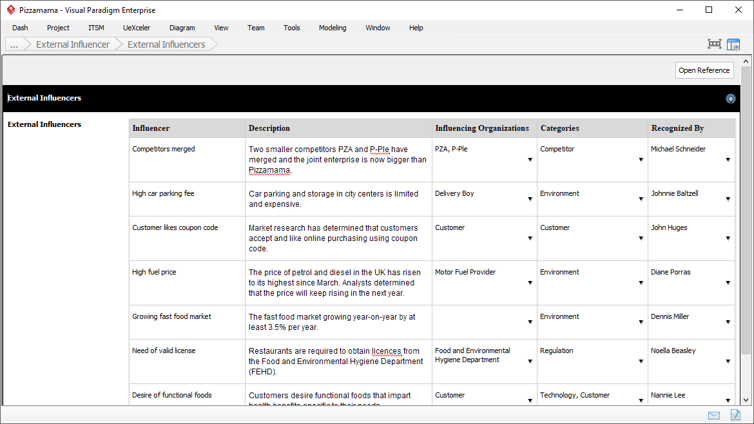
Task: Click the vertical scrollbar up arrow
Action: click(x=746, y=61)
